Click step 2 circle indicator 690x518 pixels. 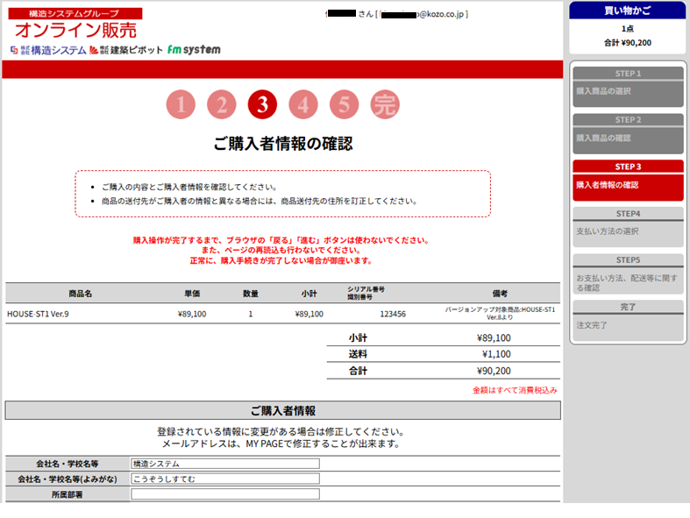coord(222,105)
